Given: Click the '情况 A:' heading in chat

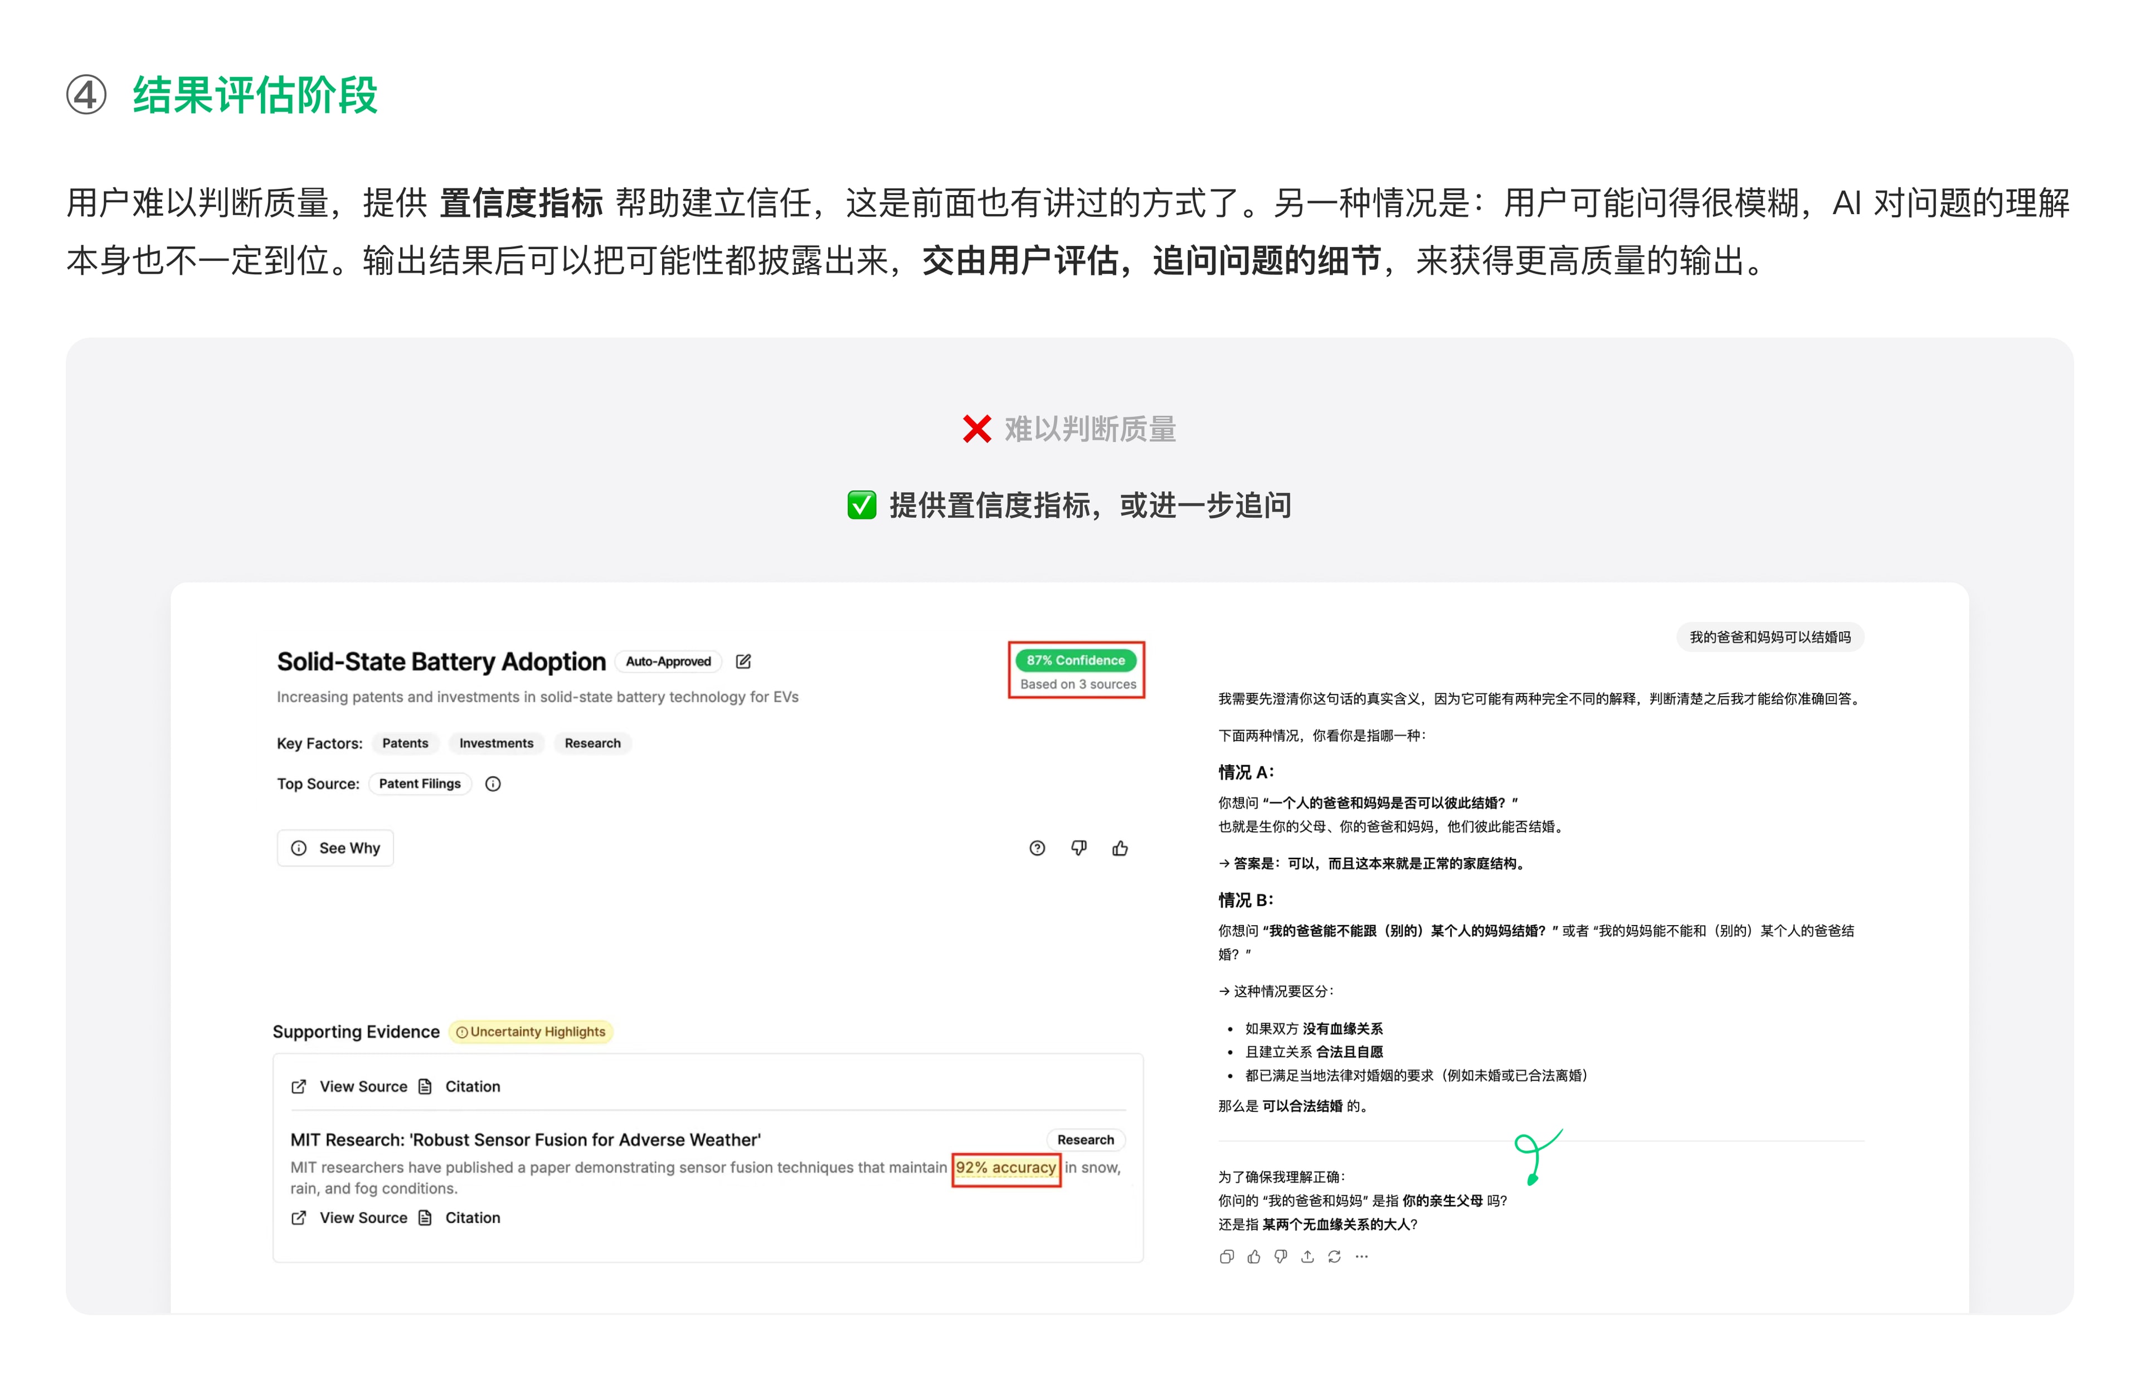Looking at the screenshot, I should tap(1246, 772).
